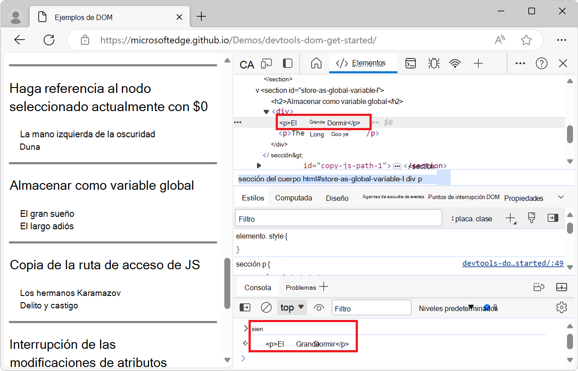Toggle the .clase element classes button
578x371 pixels.
tap(484, 219)
